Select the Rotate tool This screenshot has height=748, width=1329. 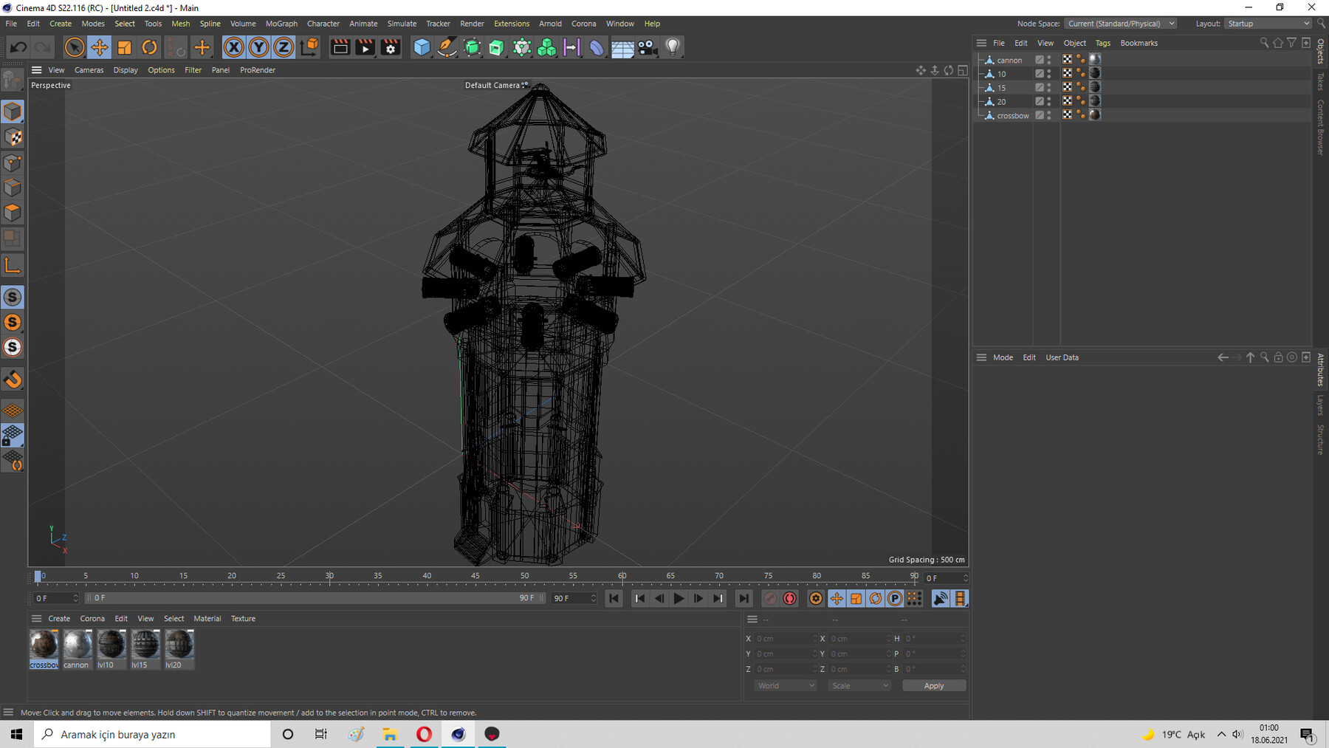[x=149, y=47]
